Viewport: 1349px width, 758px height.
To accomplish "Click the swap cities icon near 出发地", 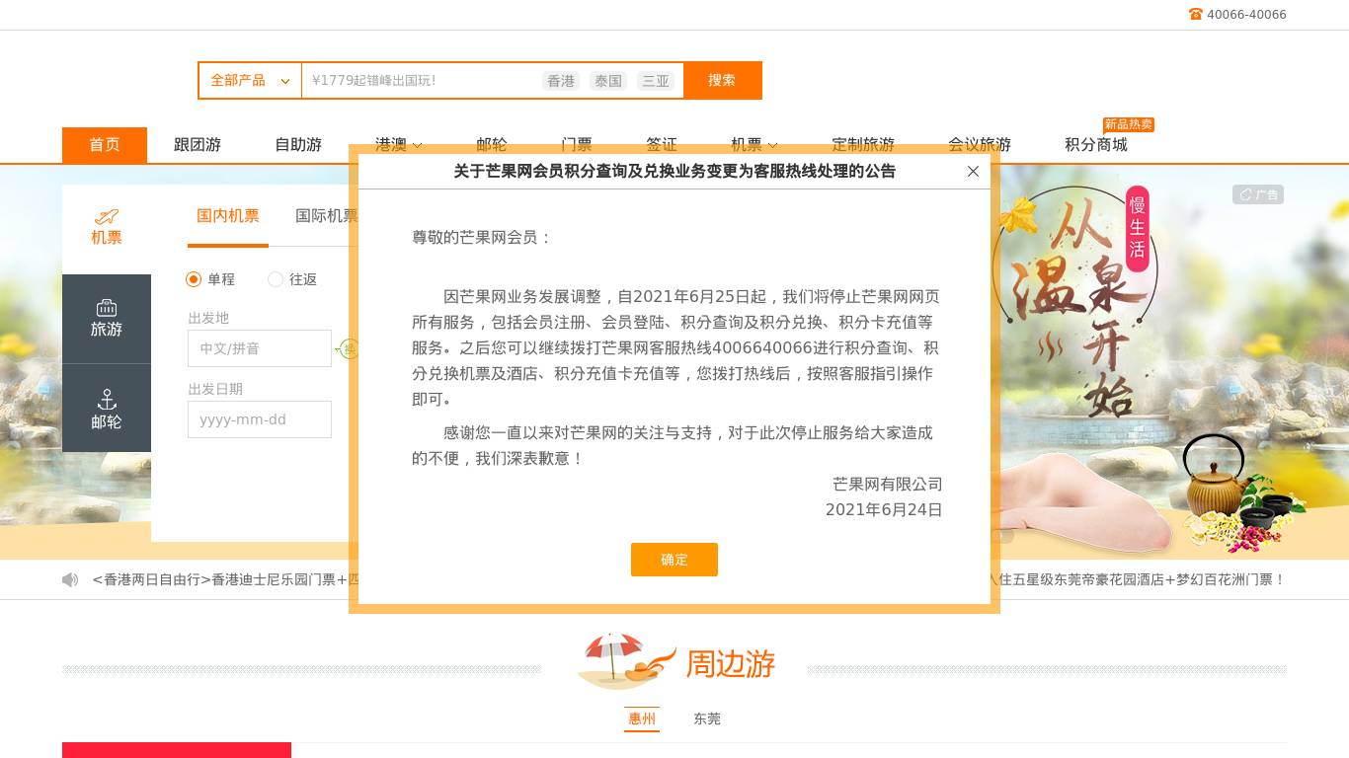I will (348, 348).
